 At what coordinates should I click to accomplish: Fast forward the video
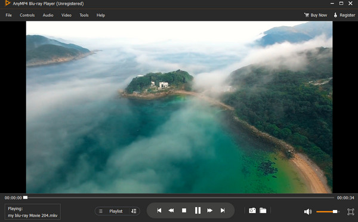pyautogui.click(x=209, y=210)
